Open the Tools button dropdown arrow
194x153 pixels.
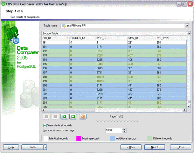pyautogui.click(x=45, y=147)
